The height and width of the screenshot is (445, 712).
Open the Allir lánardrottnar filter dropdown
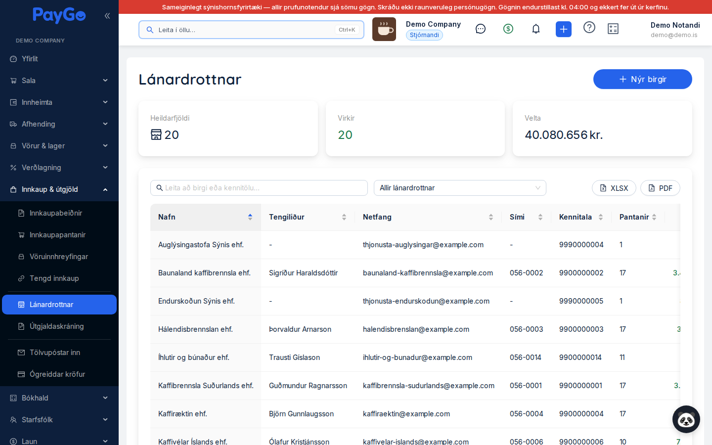pos(460,188)
